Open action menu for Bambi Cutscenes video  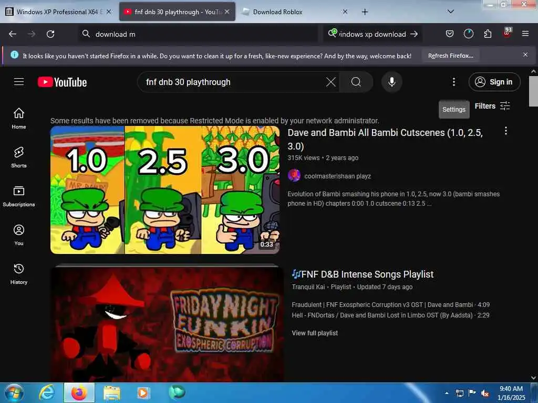click(506, 131)
